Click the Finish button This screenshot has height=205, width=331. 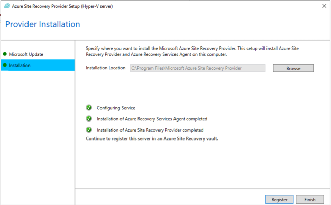click(310, 199)
